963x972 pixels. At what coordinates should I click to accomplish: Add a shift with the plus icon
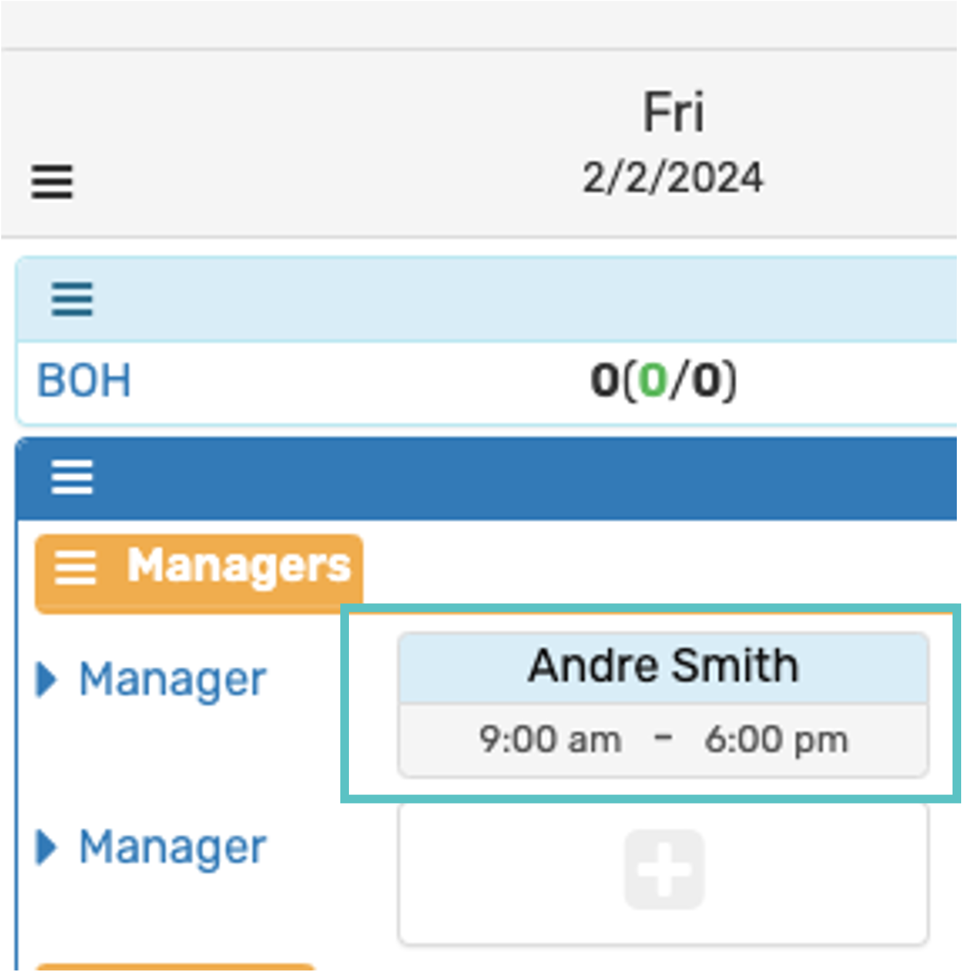pos(664,870)
